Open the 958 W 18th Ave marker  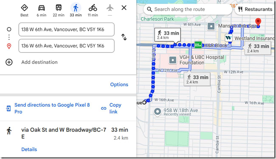[x=158, y=112]
